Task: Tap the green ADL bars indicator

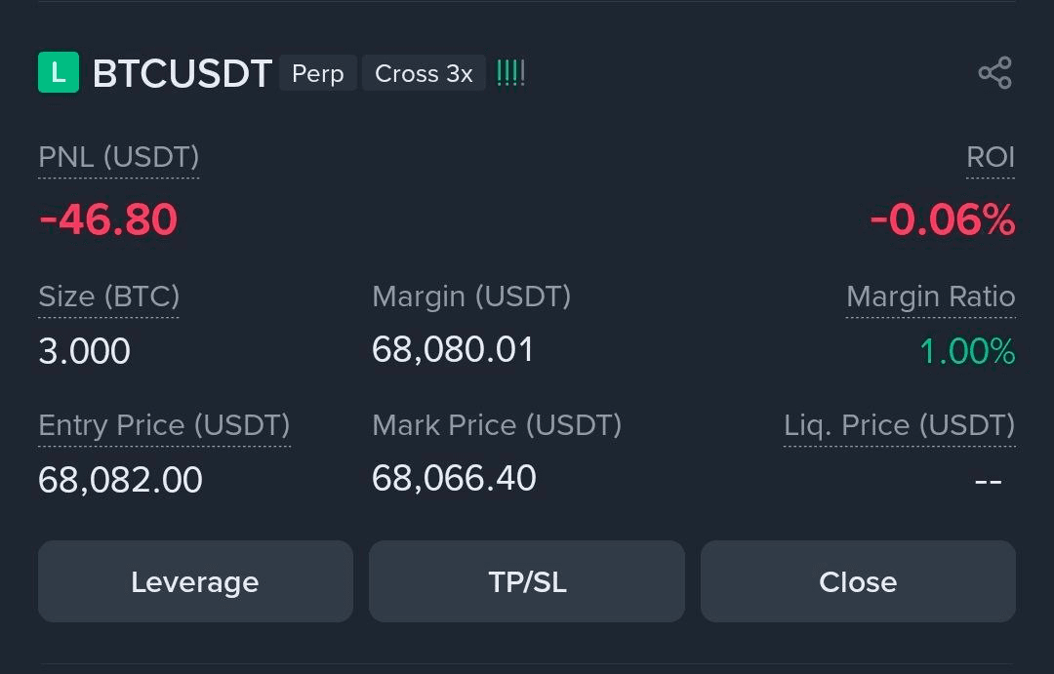Action: (x=510, y=74)
